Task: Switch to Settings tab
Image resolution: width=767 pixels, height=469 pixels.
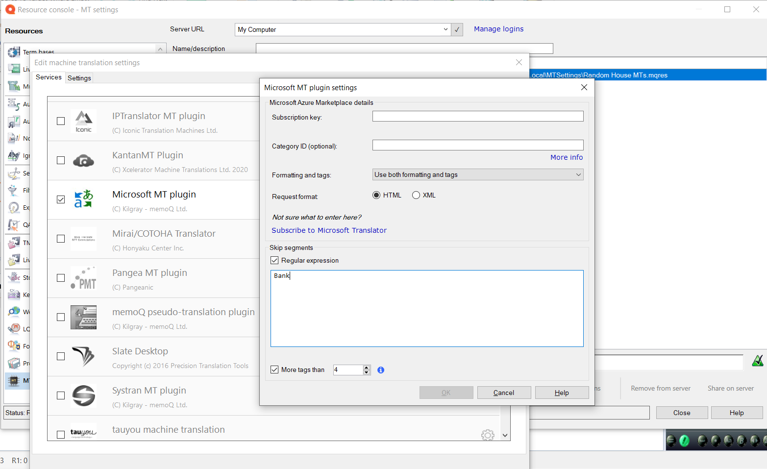Action: [x=79, y=78]
